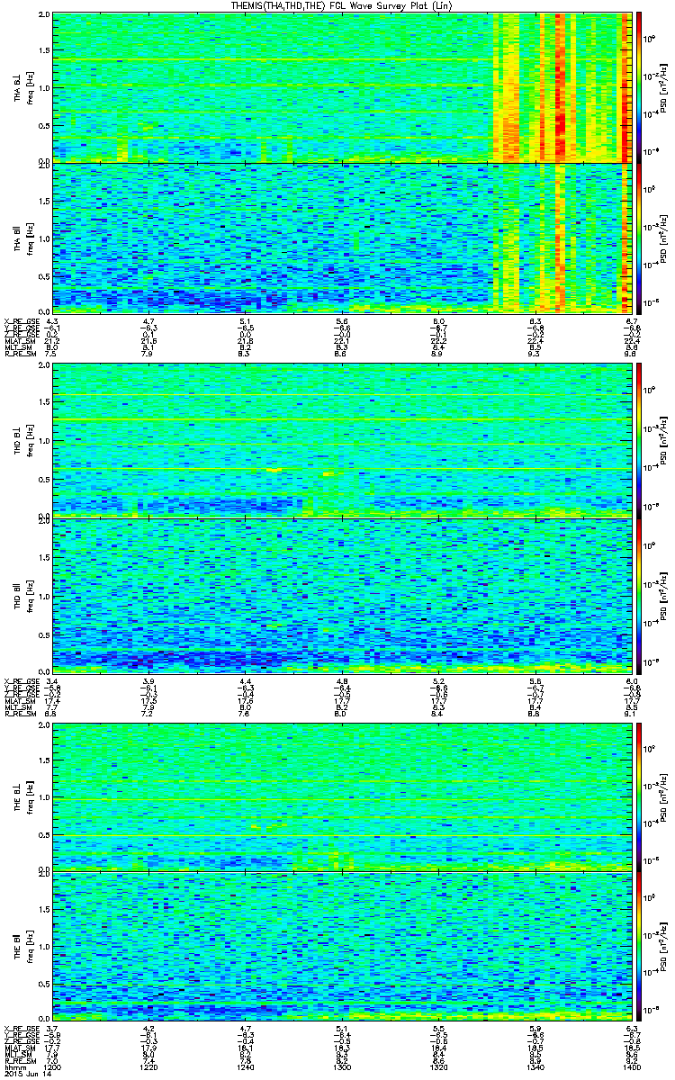The height and width of the screenshot is (1080, 675).
Task: Click the THD B⊥ spectrogram panel
Action: tap(343, 440)
